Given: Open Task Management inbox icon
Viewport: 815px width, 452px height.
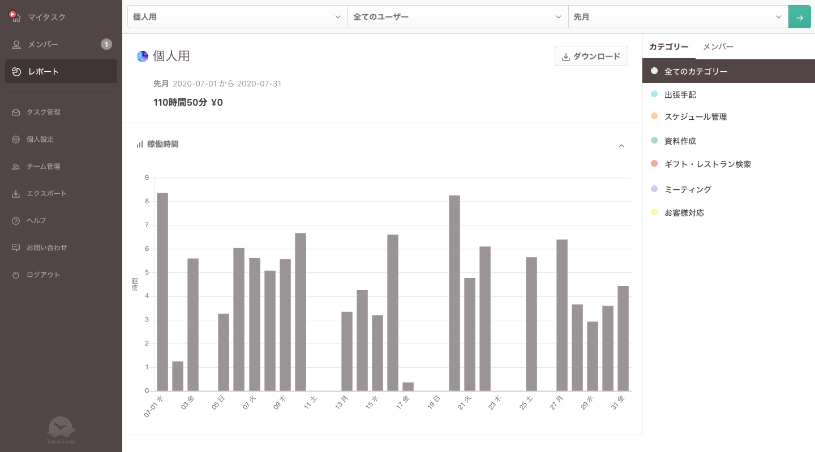Looking at the screenshot, I should tap(16, 112).
